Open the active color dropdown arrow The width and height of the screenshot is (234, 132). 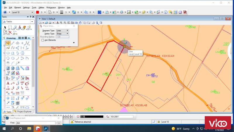(45, 12)
